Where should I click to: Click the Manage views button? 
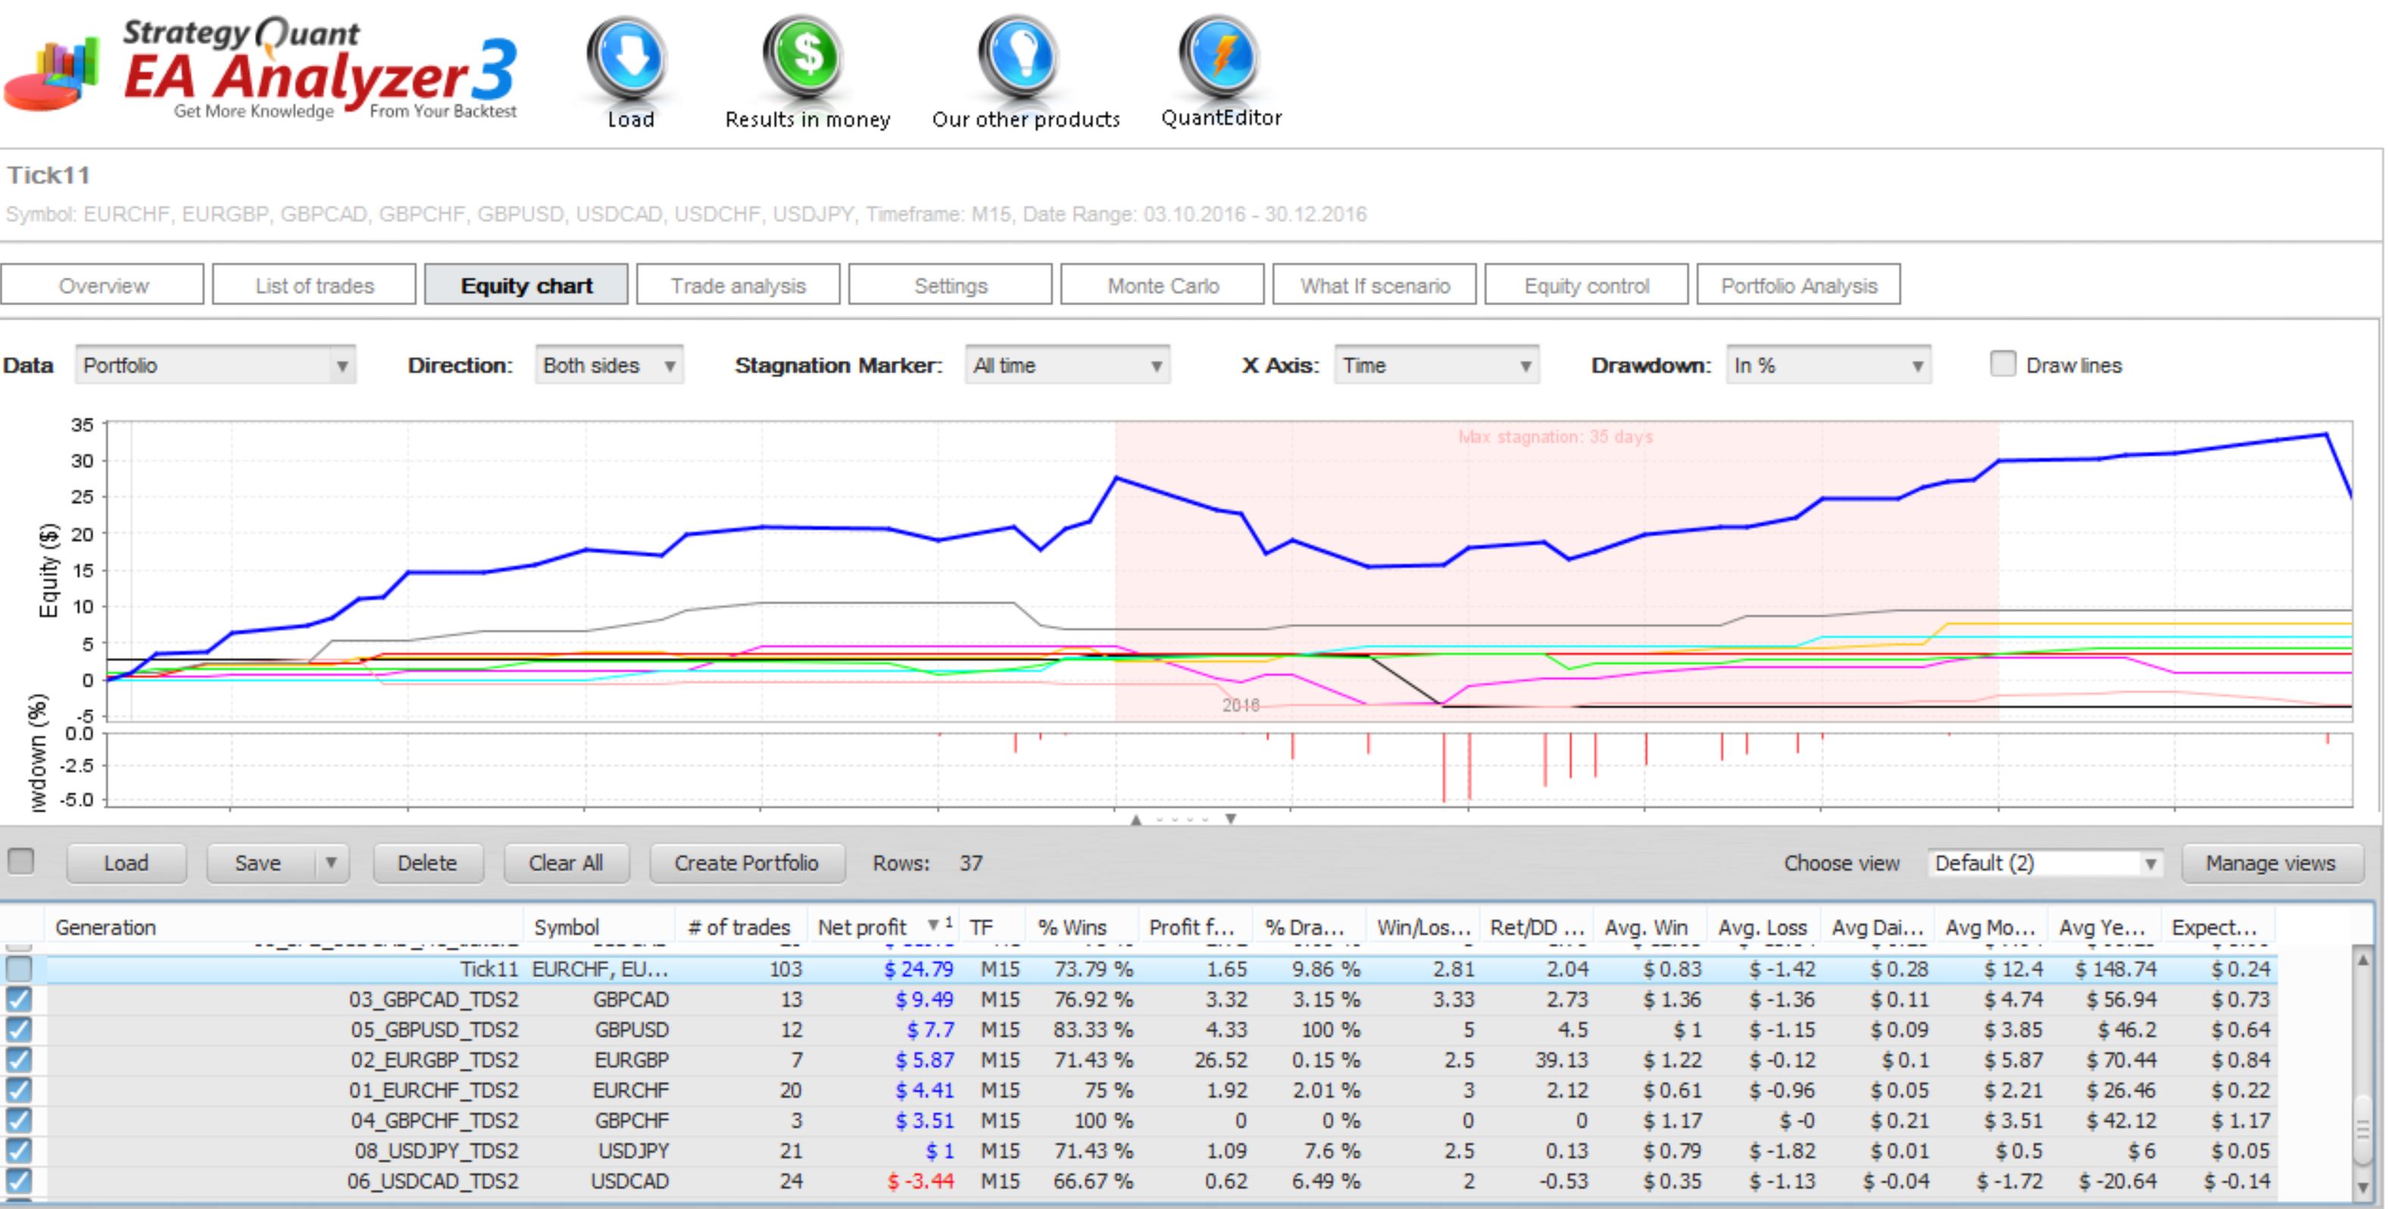click(2269, 862)
